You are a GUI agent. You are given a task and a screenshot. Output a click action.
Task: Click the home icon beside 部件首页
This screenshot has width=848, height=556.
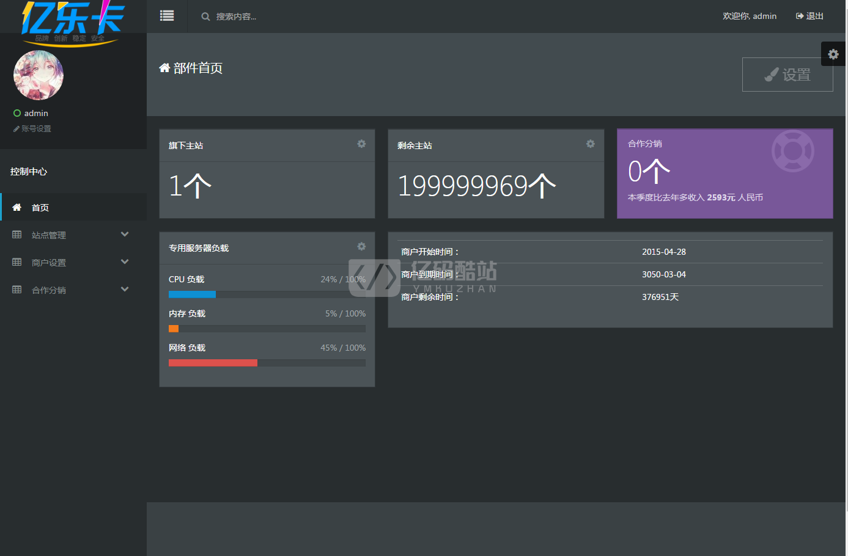click(x=164, y=68)
